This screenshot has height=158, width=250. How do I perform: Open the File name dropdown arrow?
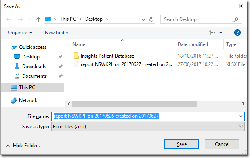coord(241,116)
